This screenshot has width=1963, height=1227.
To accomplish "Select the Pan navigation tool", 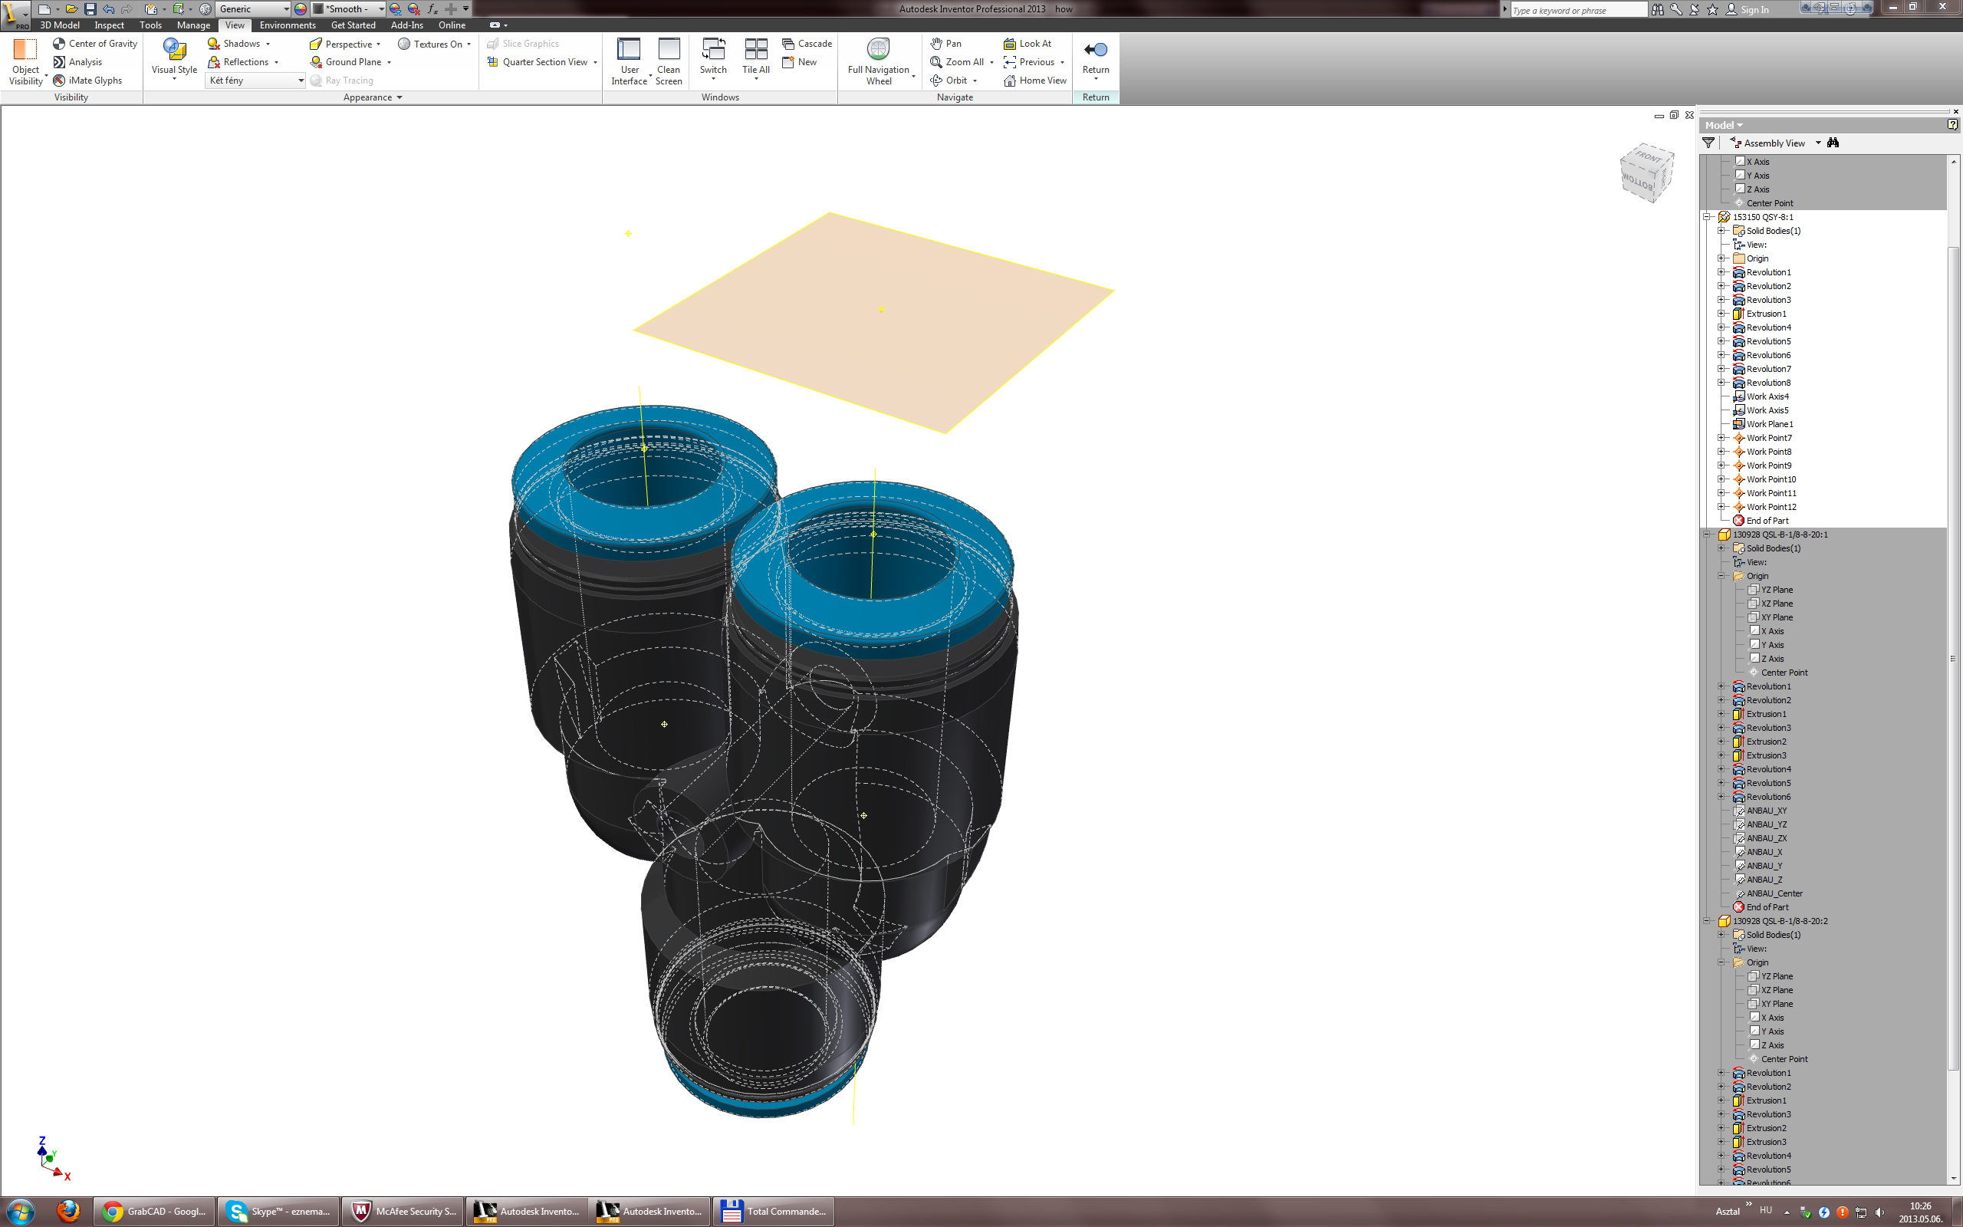I will [x=945, y=44].
